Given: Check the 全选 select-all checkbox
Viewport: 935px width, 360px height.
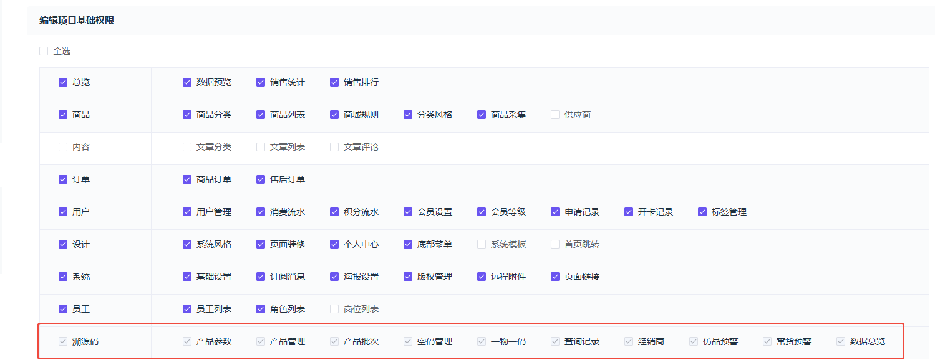Looking at the screenshot, I should tap(44, 51).
